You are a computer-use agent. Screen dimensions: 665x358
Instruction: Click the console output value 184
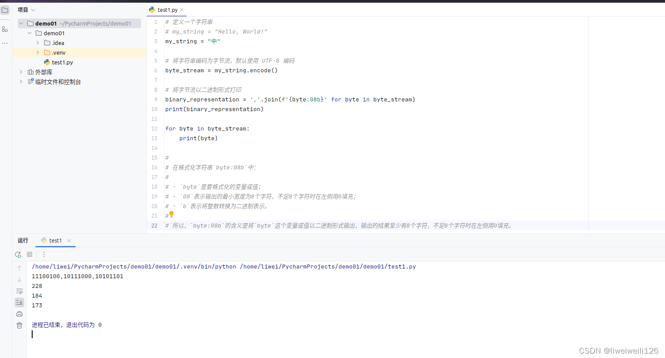click(37, 296)
